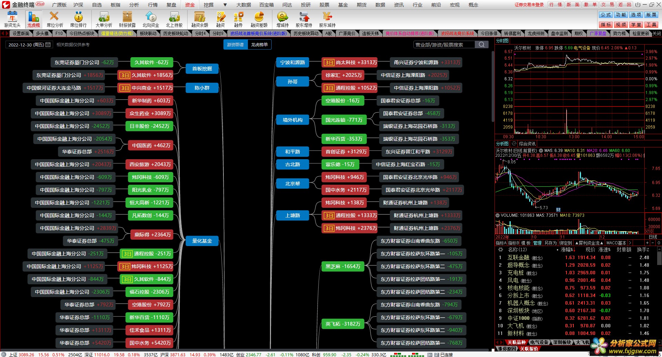
Task: Click the 黑芝麻 -1654万 node
Action: coord(343,266)
